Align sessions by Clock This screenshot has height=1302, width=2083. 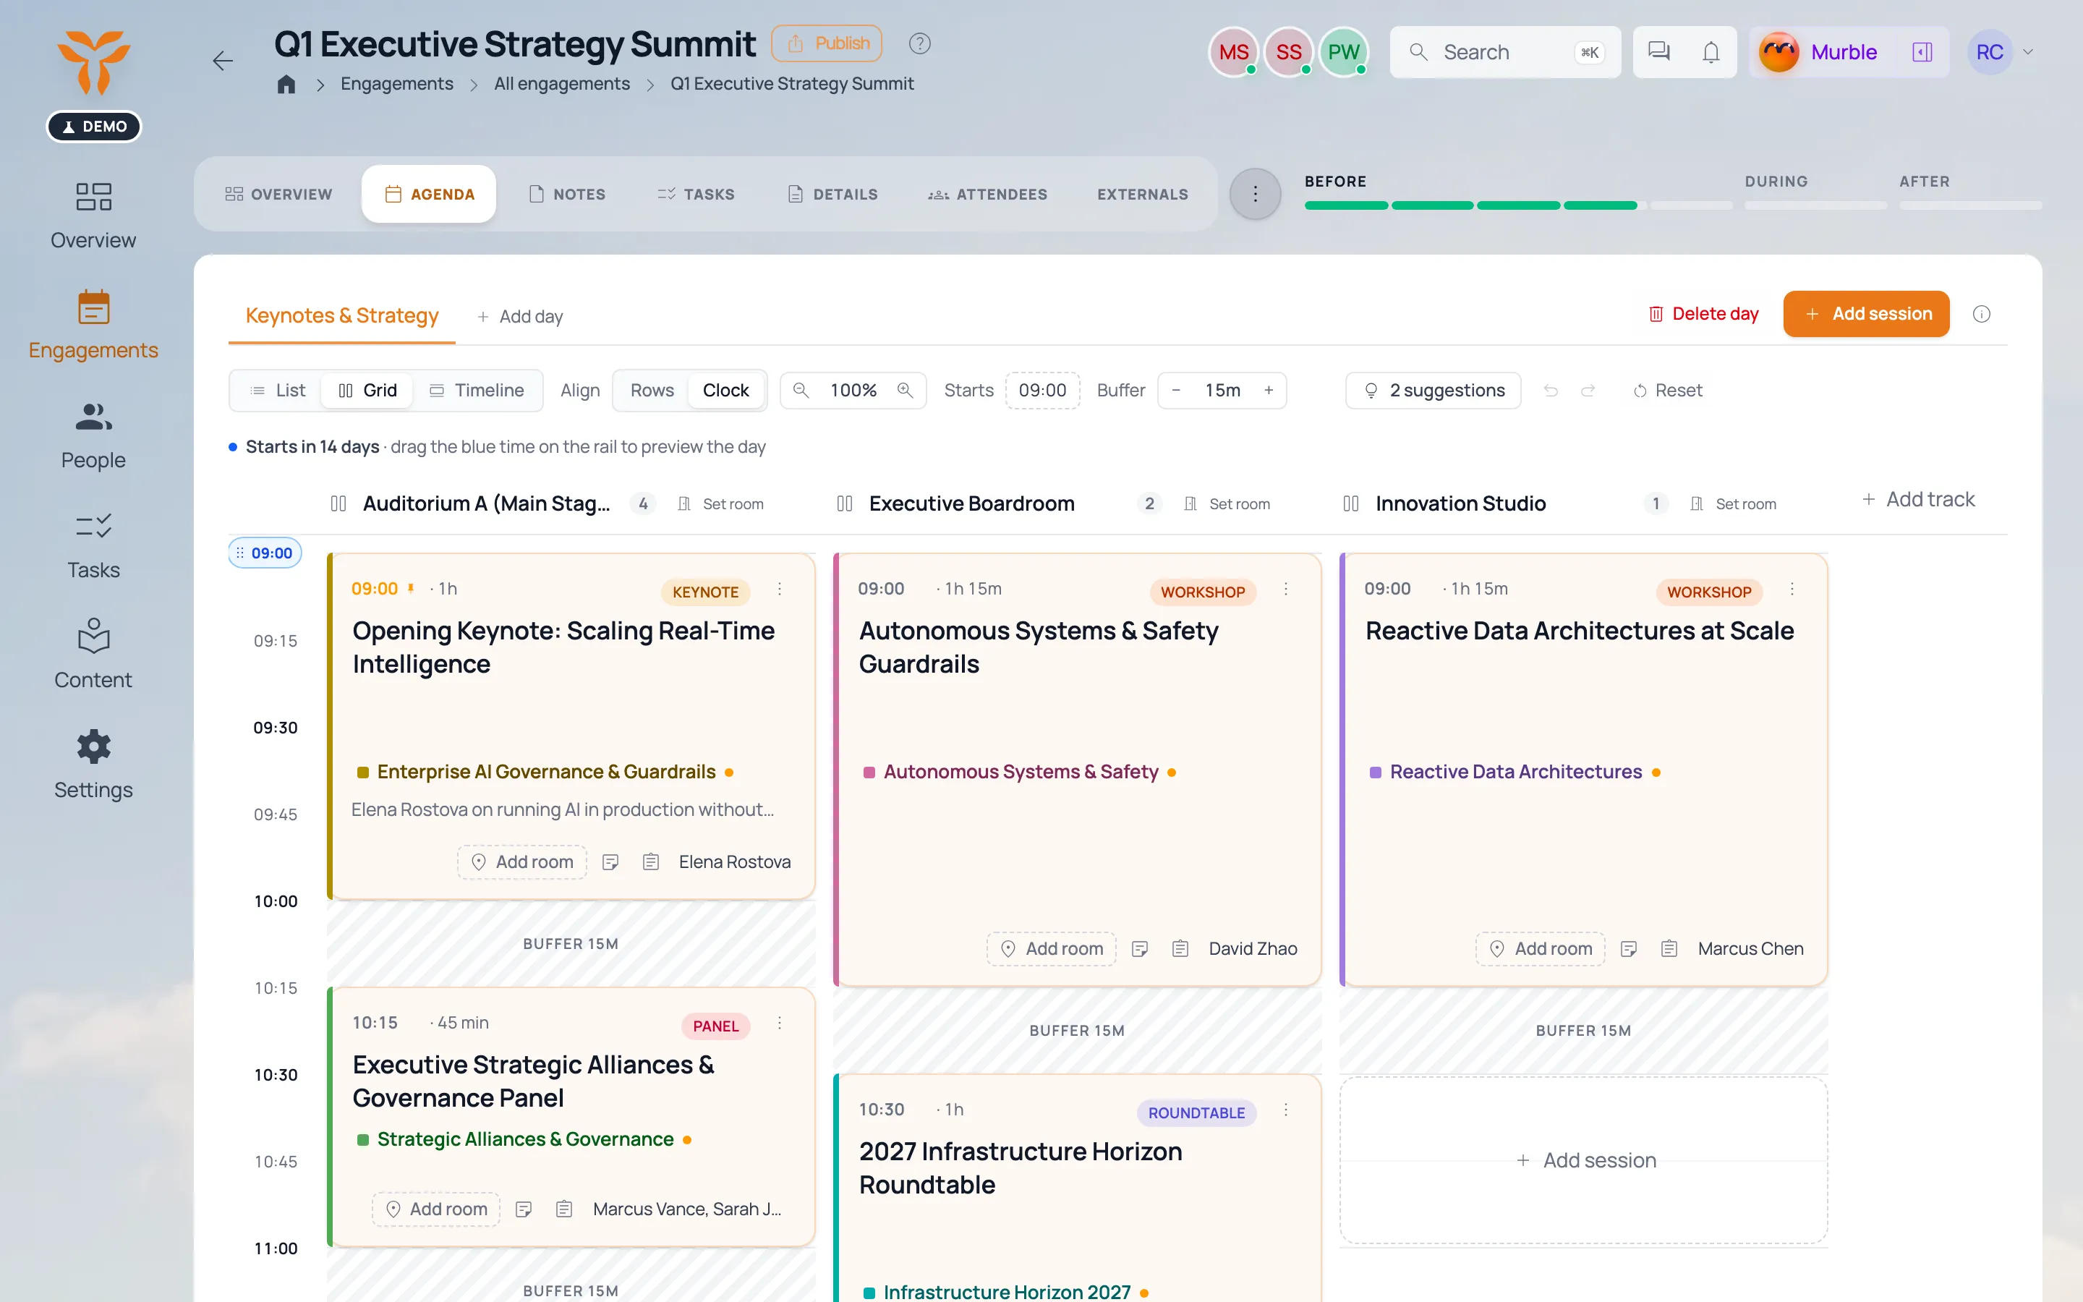tap(725, 390)
